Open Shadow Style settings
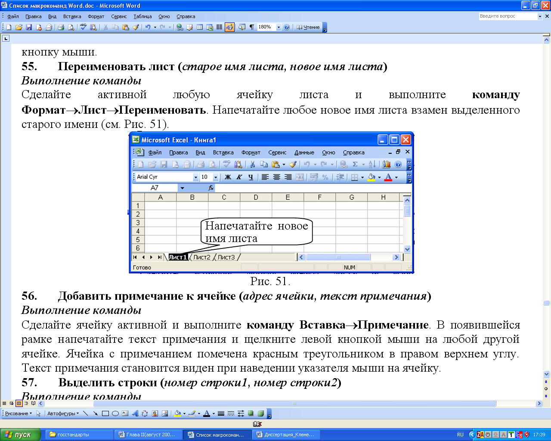 tap(251, 413)
